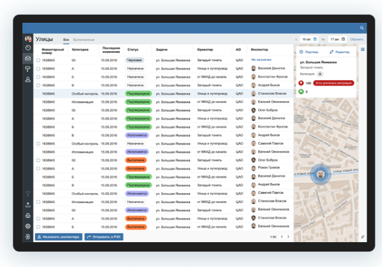382x267 pixels.
Task: Click the Инспектор column header
Action: click(259, 50)
